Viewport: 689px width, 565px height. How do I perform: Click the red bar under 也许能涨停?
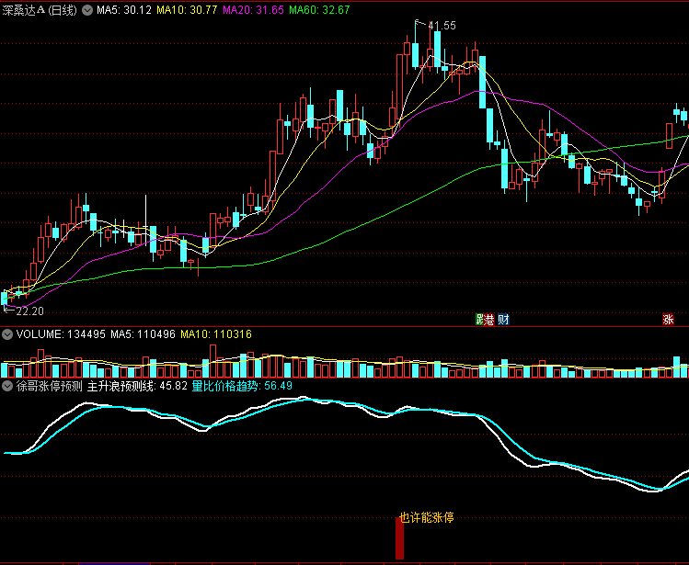point(399,538)
